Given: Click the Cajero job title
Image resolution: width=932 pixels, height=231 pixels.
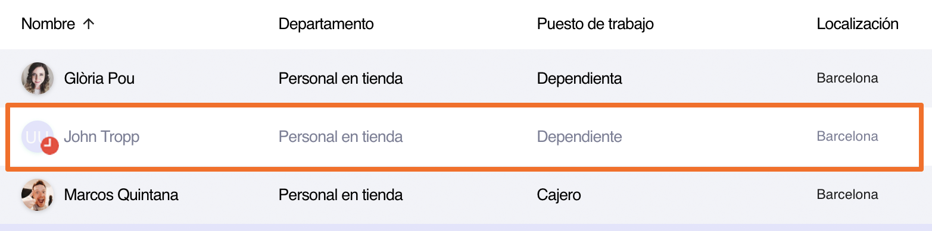Looking at the screenshot, I should tap(559, 195).
